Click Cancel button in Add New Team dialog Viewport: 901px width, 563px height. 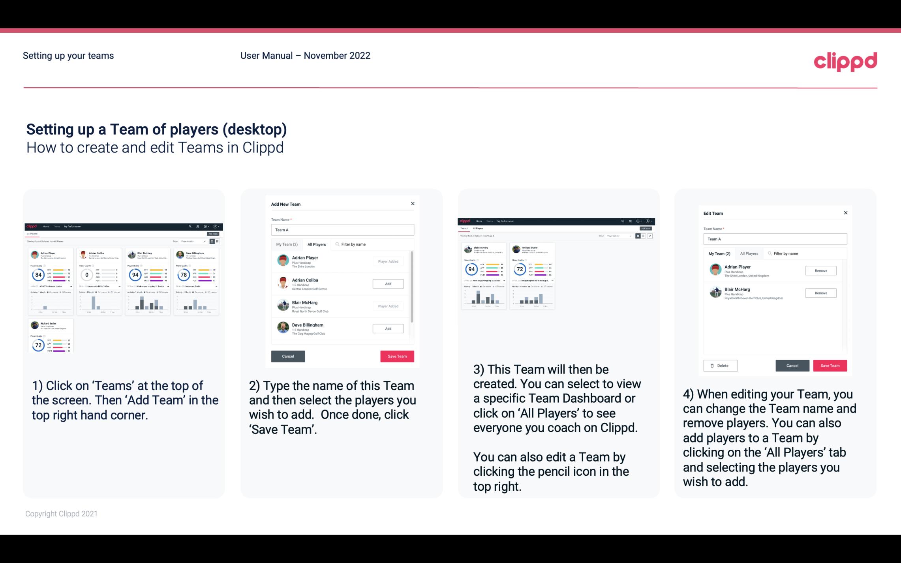pos(288,355)
